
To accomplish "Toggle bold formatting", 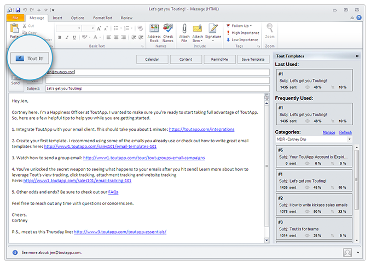I will click(x=60, y=37).
